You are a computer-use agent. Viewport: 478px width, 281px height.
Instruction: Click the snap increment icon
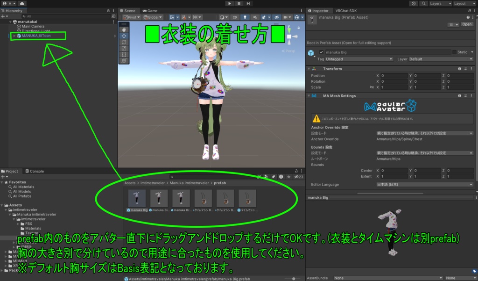195,17
